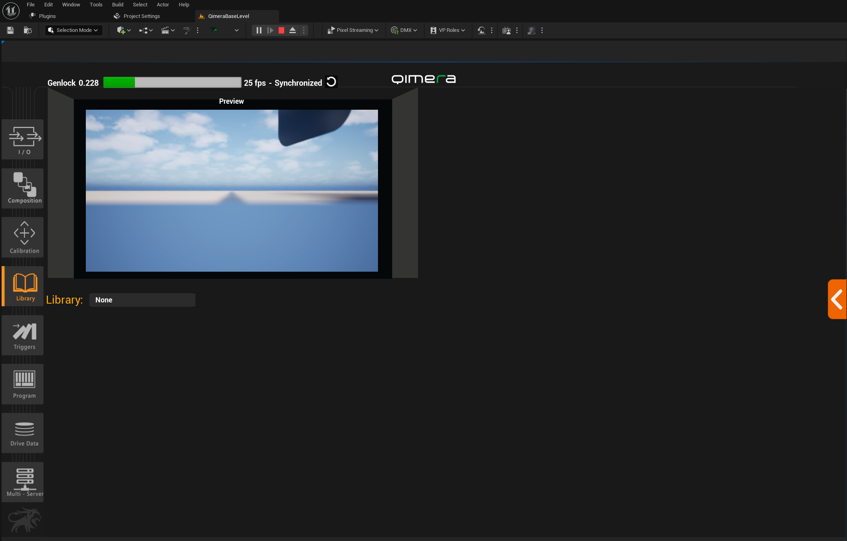Eject from the player controller
The width and height of the screenshot is (847, 541).
[293, 30]
